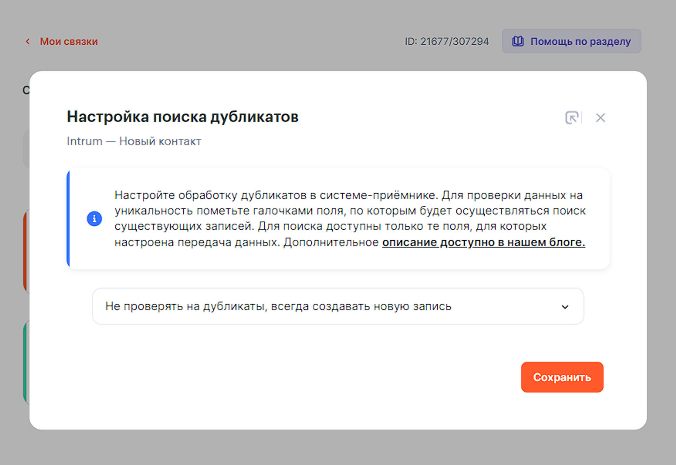
Task: Open Помощь по разделу
Action: click(580, 41)
